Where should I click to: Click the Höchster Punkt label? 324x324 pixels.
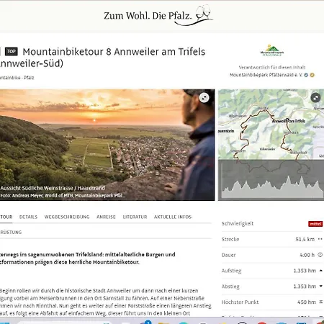point(240,302)
